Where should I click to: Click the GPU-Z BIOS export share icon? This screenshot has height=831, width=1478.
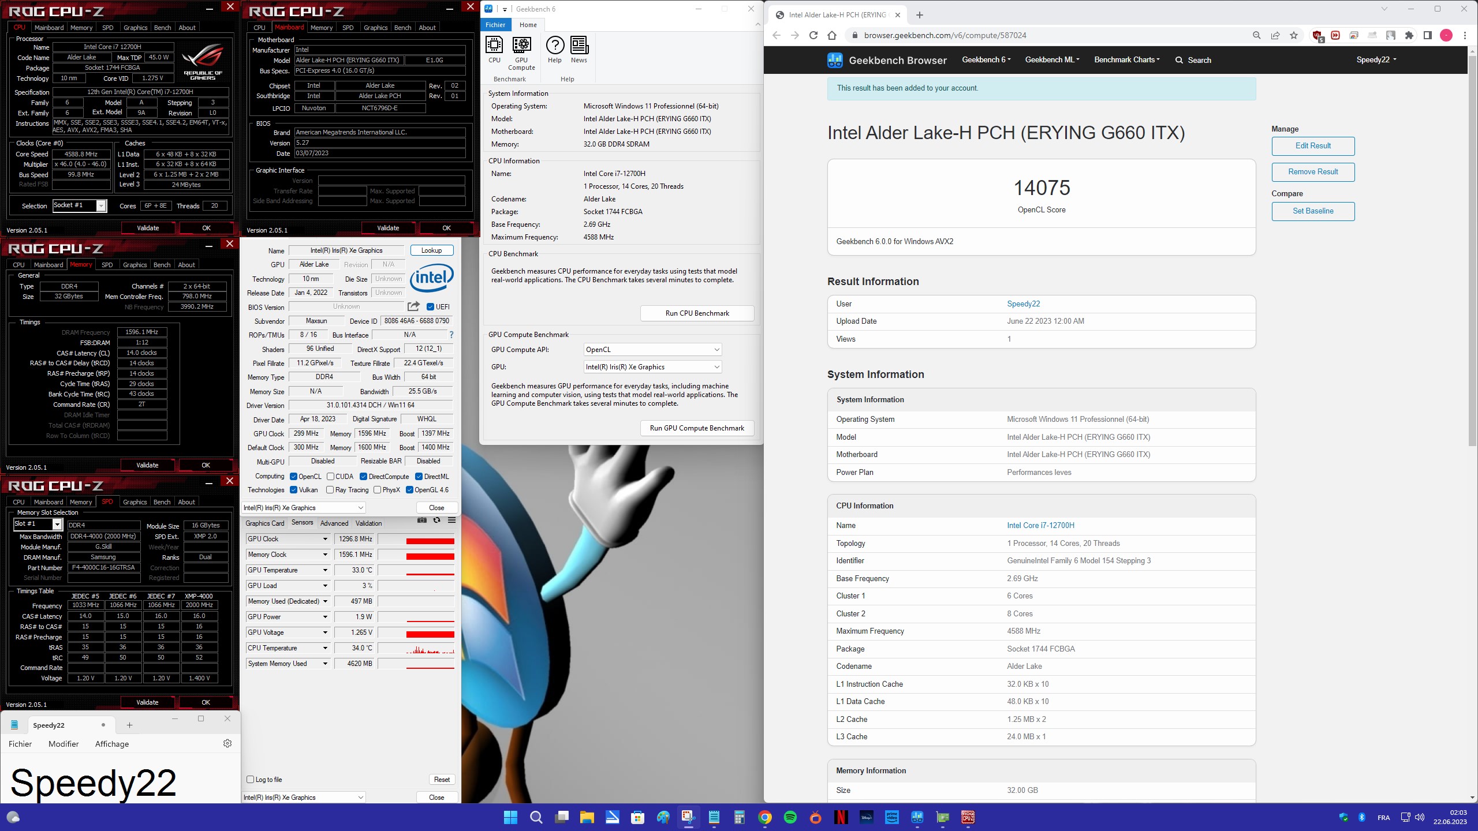[x=413, y=306]
